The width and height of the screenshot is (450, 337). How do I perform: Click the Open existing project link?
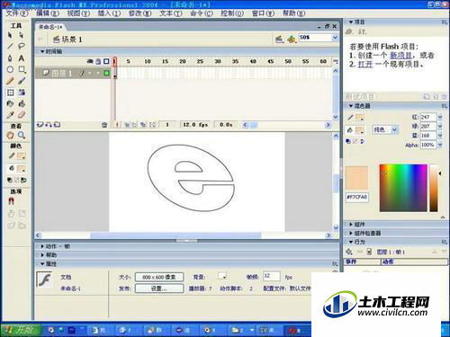click(x=365, y=64)
